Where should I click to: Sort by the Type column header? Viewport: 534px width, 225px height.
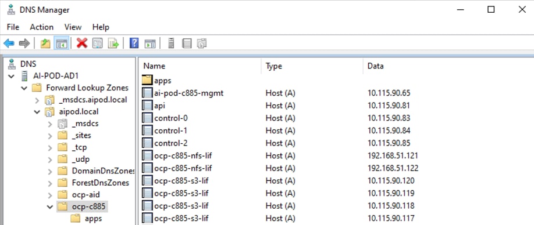(312, 66)
